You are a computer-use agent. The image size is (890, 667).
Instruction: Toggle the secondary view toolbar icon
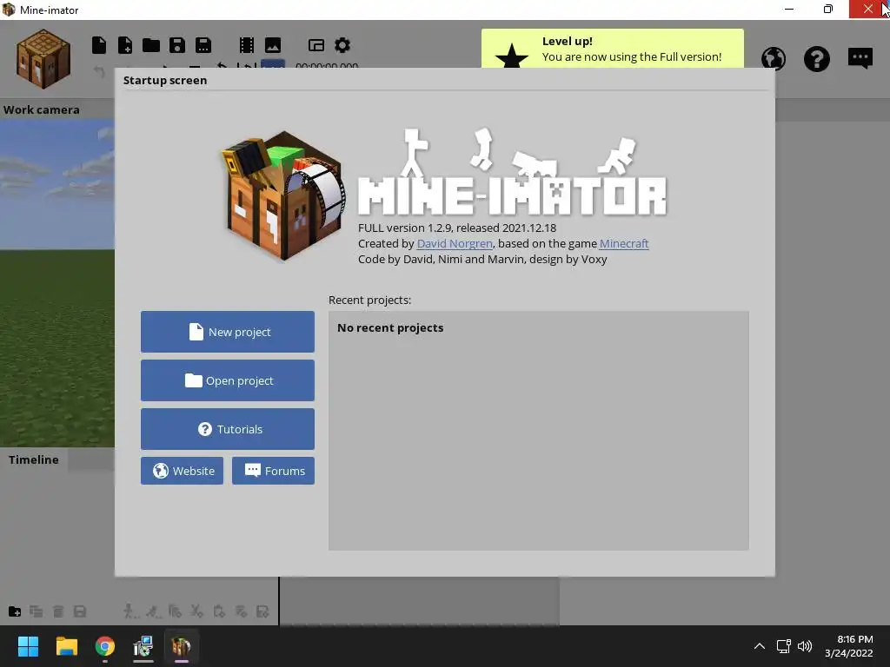click(x=316, y=45)
